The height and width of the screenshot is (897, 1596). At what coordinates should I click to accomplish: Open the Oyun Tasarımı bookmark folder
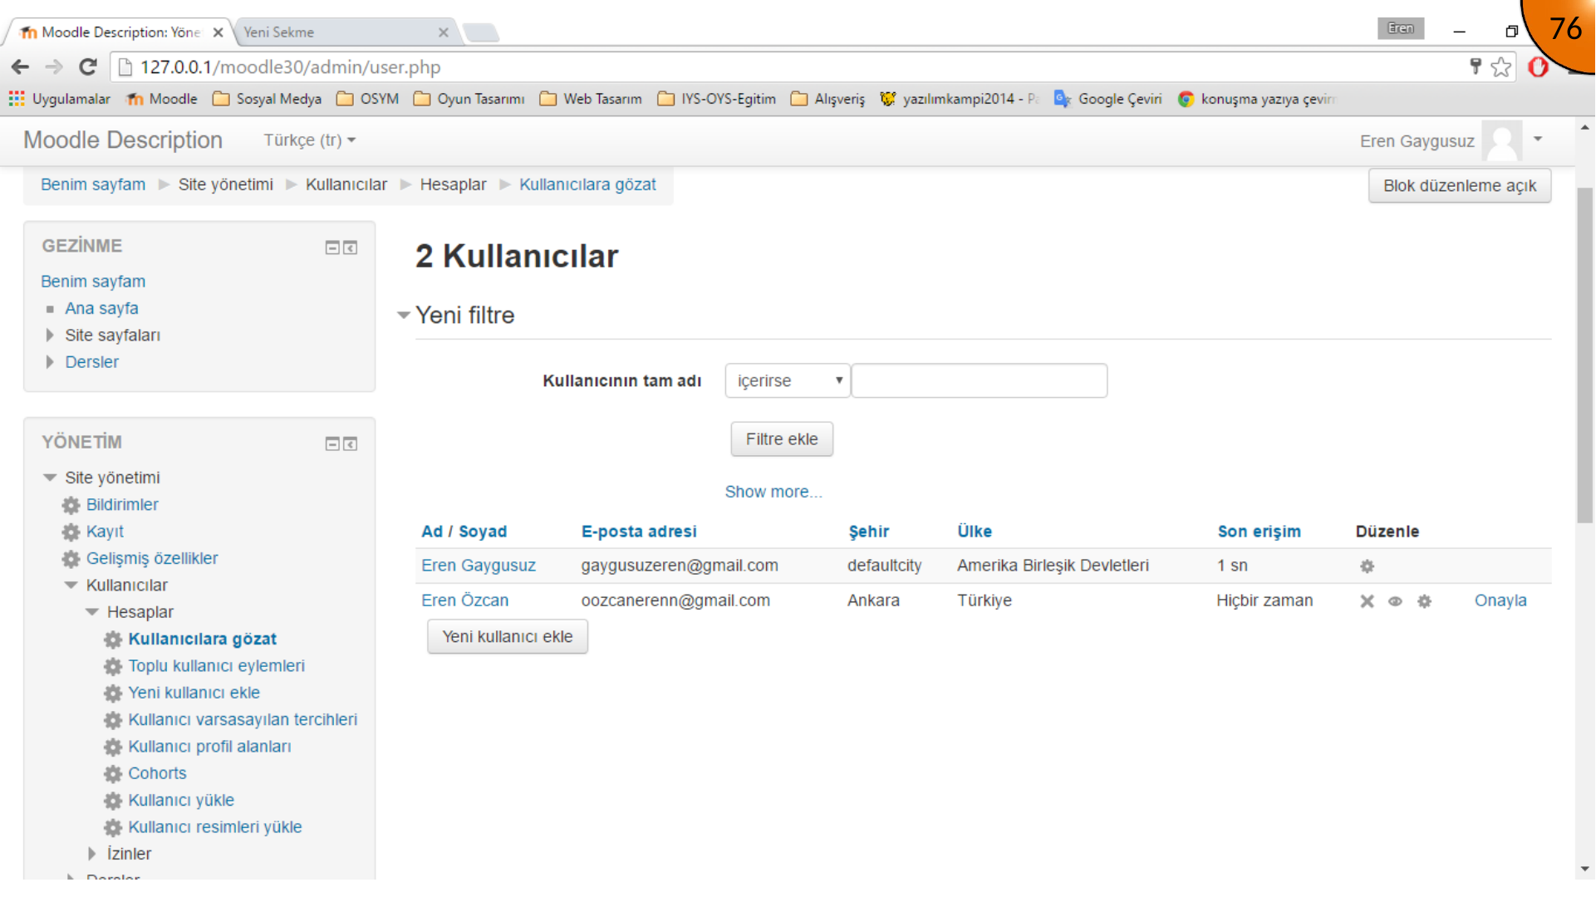[469, 99]
